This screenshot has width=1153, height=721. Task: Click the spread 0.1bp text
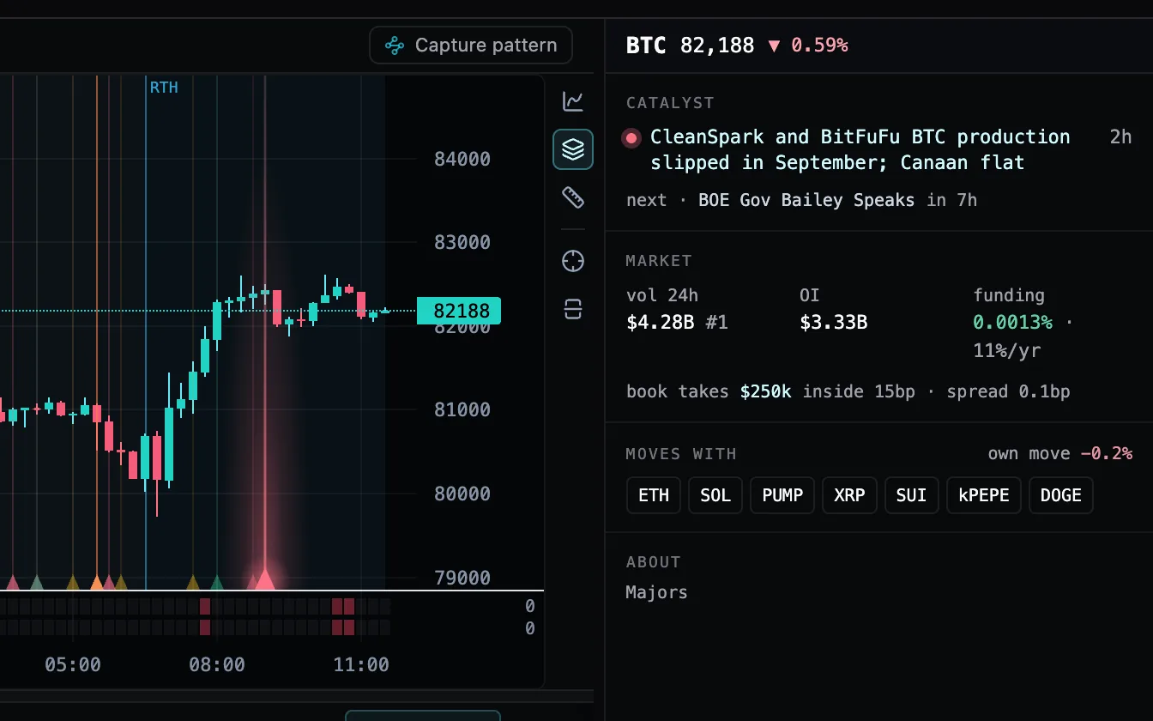tap(1009, 392)
